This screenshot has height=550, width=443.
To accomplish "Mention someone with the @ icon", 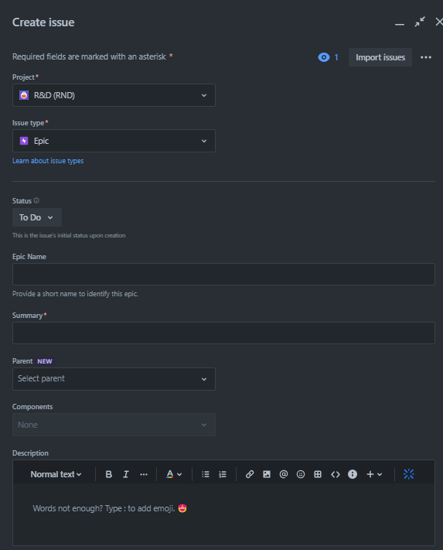I will [x=284, y=474].
